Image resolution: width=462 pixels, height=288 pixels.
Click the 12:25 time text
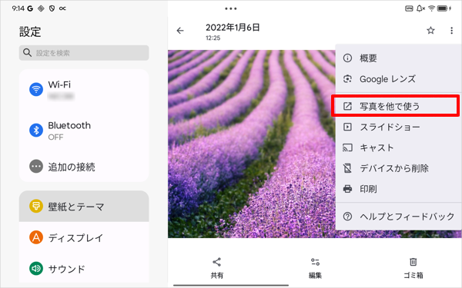213,38
